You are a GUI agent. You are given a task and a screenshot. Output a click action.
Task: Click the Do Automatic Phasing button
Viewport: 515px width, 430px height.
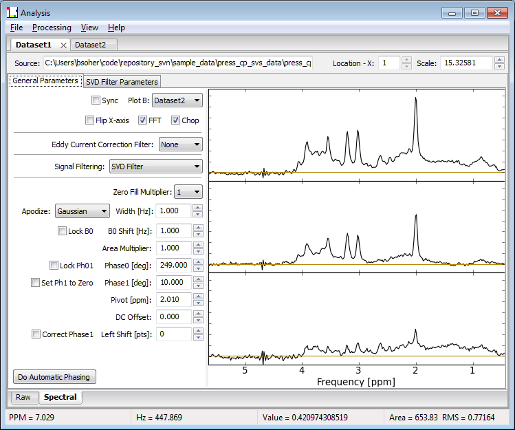(54, 377)
